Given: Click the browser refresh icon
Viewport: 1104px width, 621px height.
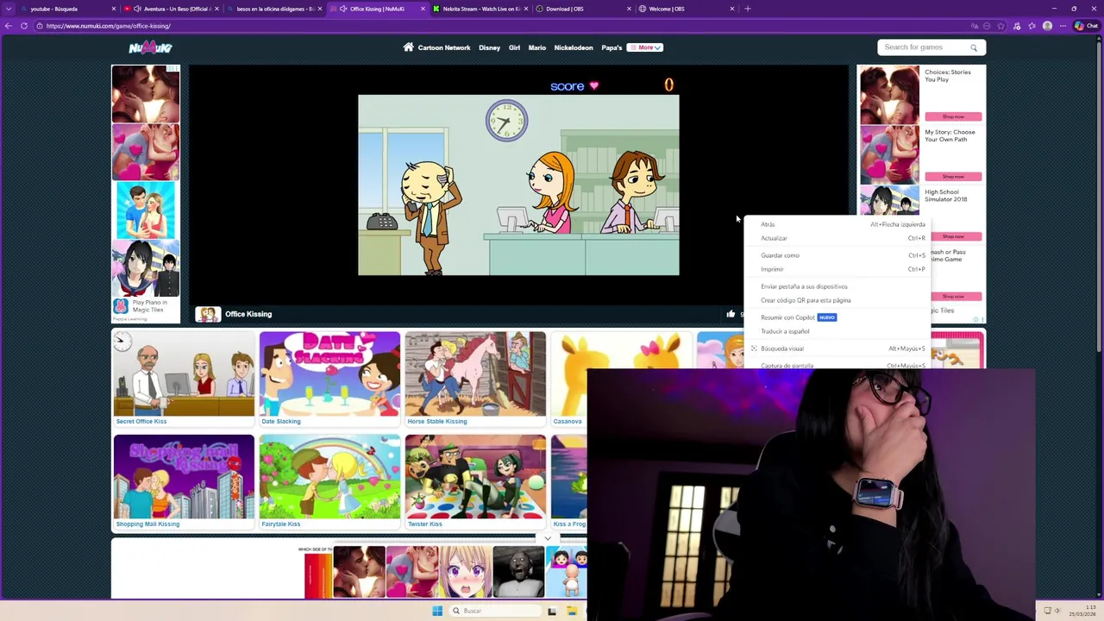Looking at the screenshot, I should click(24, 26).
